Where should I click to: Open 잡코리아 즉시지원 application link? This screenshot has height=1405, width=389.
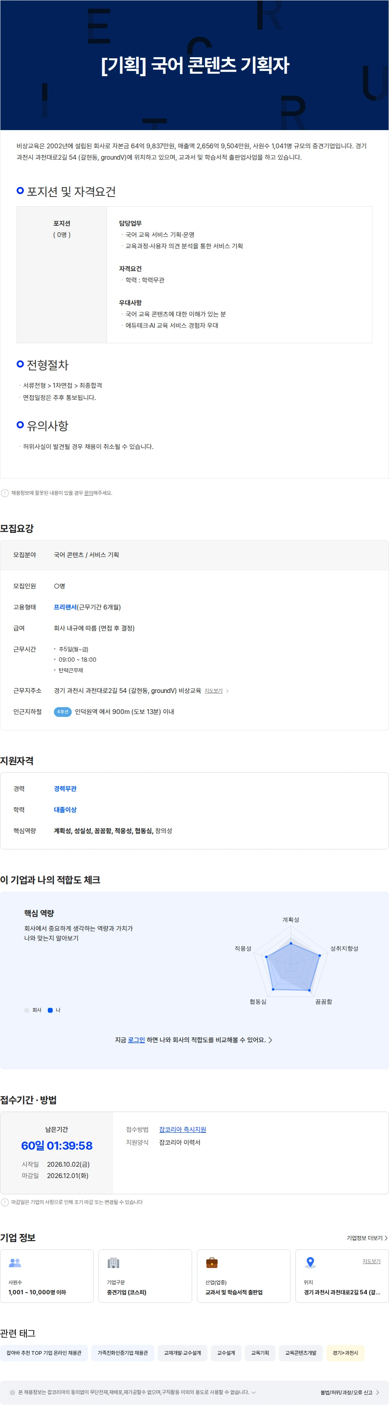pos(182,1129)
